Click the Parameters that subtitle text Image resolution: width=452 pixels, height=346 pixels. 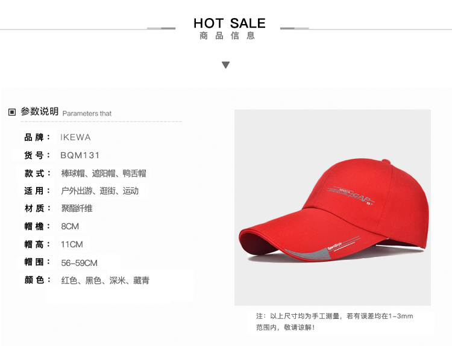[x=87, y=113]
